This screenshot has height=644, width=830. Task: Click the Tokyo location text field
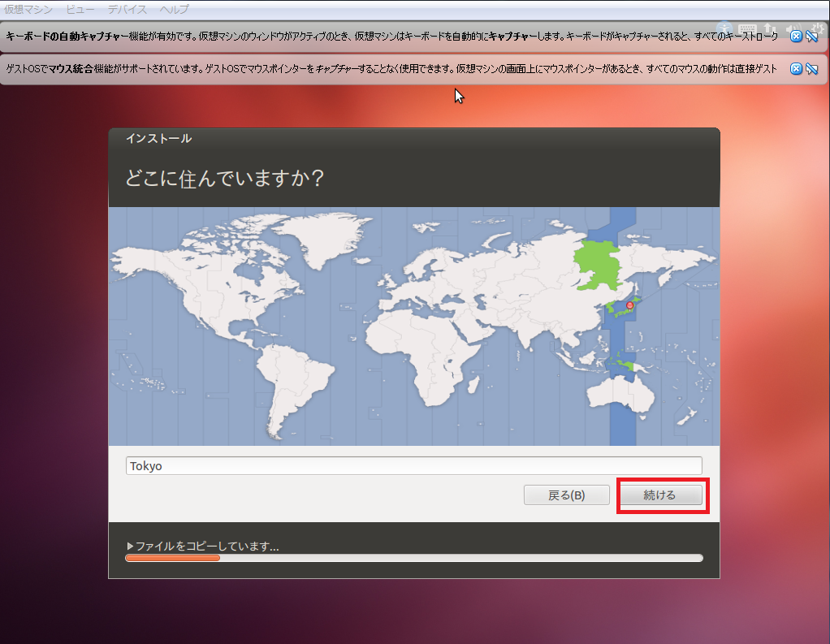[413, 465]
